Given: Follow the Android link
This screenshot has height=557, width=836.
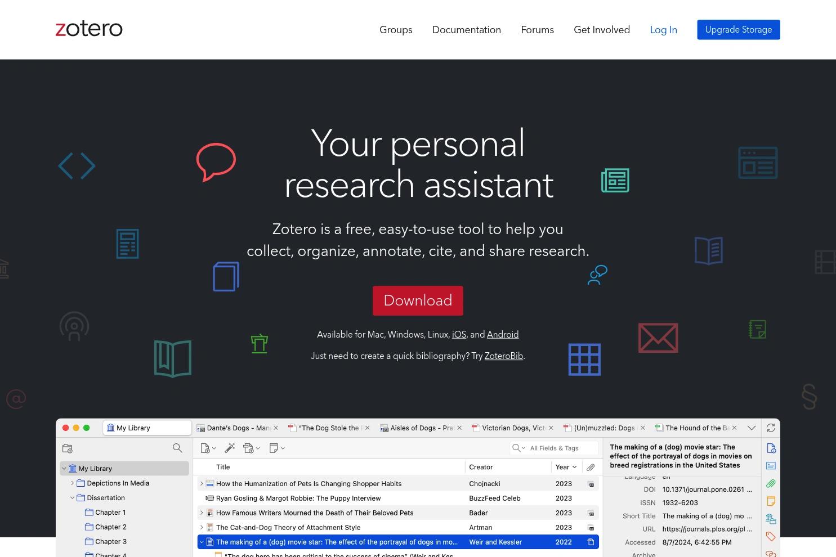Looking at the screenshot, I should point(503,334).
